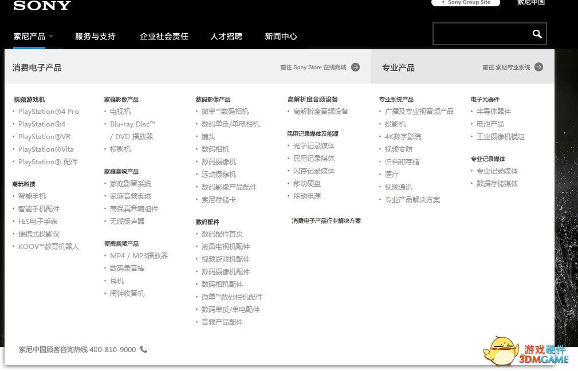578x371 pixels.
Task: Open PlayStation® 配件 link
Action: point(48,161)
